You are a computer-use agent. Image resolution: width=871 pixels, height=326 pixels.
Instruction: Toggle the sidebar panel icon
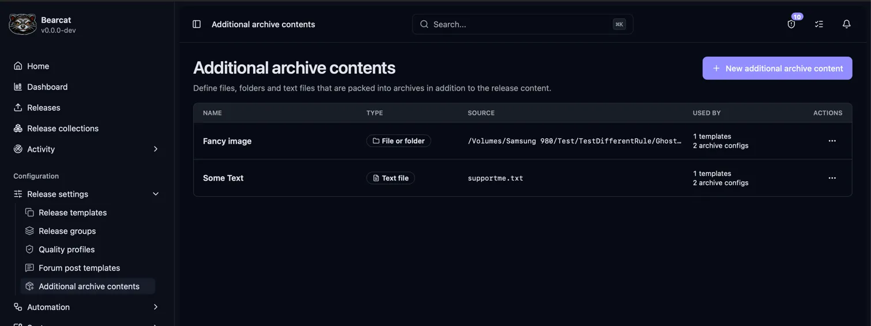coord(197,24)
